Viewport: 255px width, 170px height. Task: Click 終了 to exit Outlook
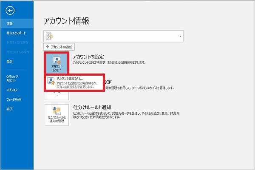[9, 109]
